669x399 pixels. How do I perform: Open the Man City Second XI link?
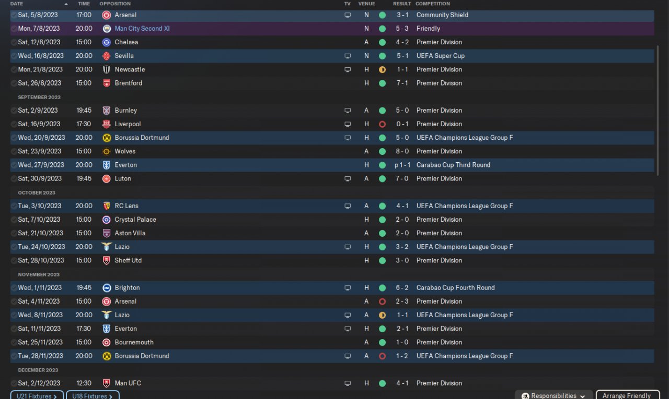pos(142,29)
